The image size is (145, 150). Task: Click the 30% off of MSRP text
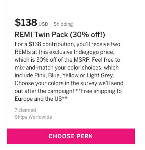[63, 60]
